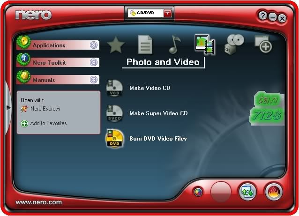Collapse the side panel with left arrow
The height and width of the screenshot is (216, 299).
(x=8, y=108)
